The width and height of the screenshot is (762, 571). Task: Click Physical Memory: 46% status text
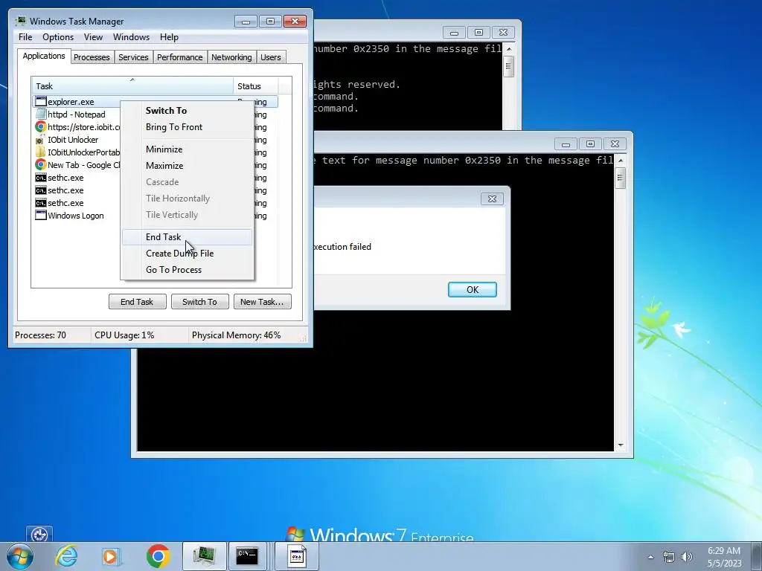236,335
